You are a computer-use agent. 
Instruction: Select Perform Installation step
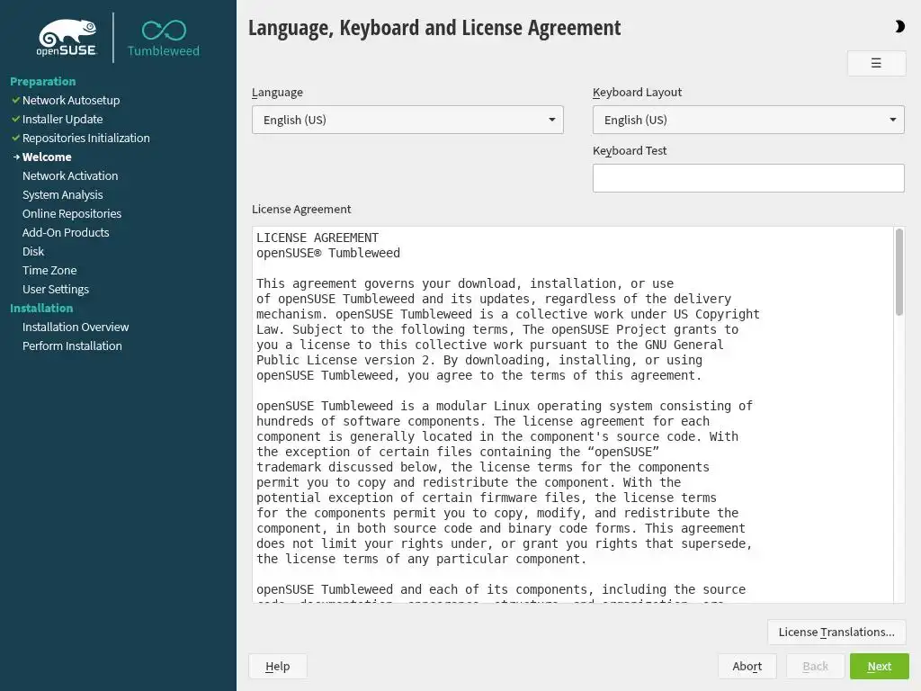(72, 345)
